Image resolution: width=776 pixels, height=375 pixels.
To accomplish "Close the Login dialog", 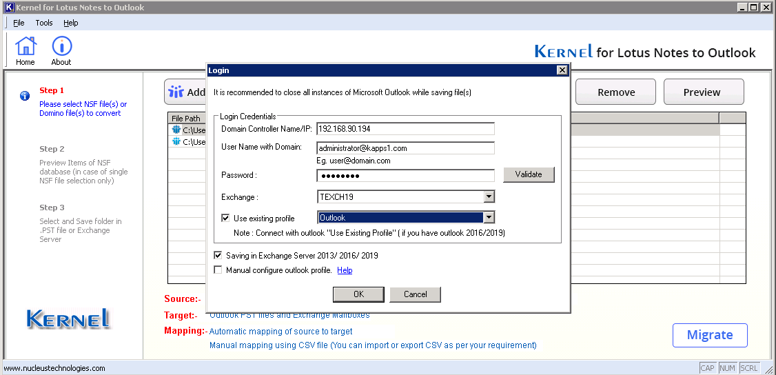I will (562, 70).
